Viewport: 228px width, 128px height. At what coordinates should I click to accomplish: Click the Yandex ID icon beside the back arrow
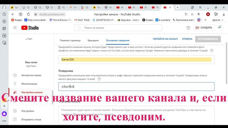(21, 14)
